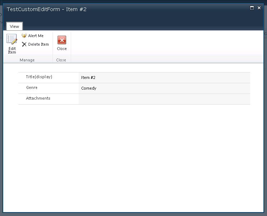Click the red Close icon in ribbon

click(x=61, y=40)
